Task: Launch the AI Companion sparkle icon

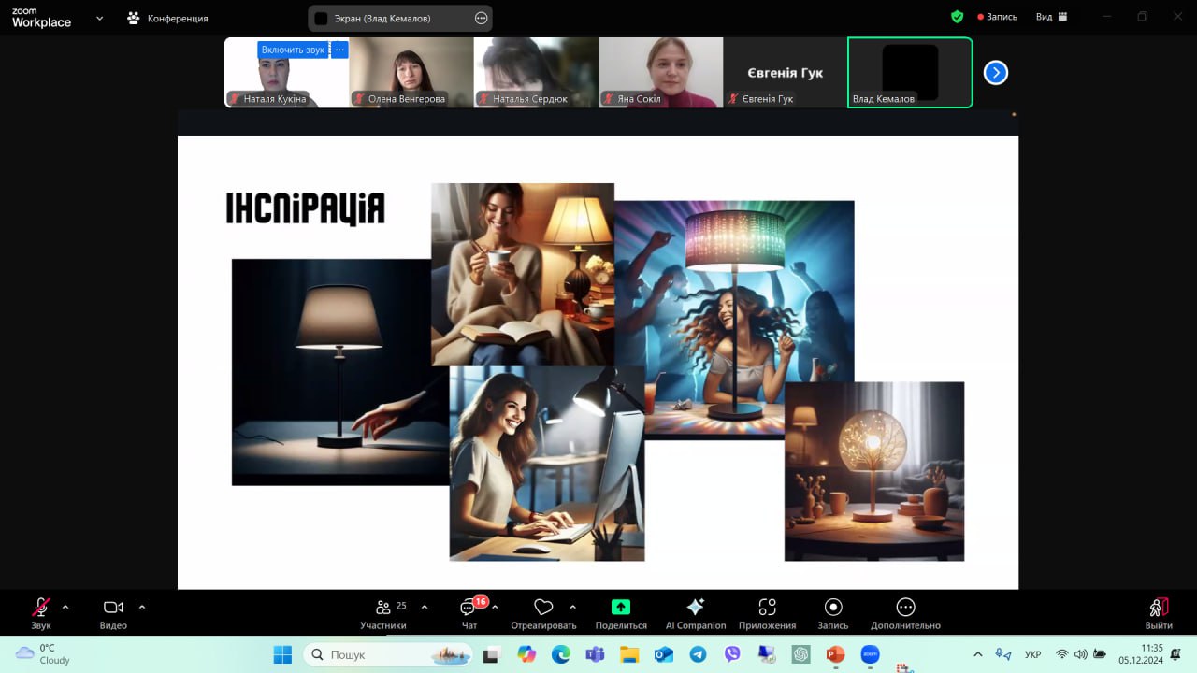Action: pyautogui.click(x=695, y=608)
